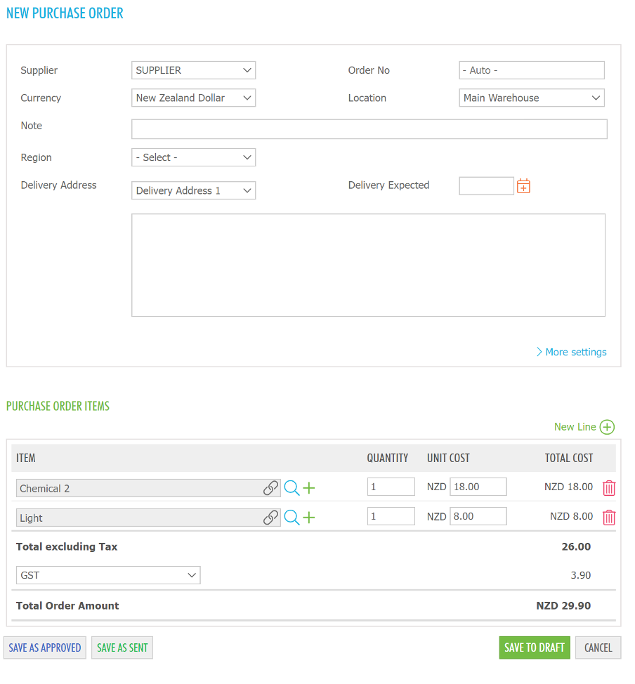Expand the Location dropdown
The width and height of the screenshot is (635, 684).
pyautogui.click(x=531, y=98)
